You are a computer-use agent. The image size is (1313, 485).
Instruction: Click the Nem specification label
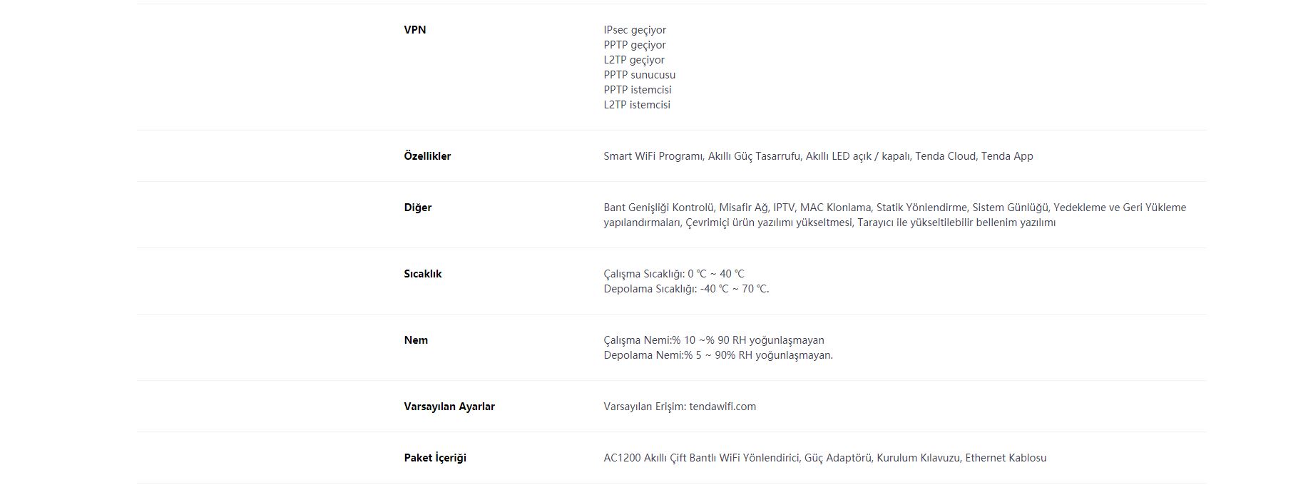coord(416,340)
